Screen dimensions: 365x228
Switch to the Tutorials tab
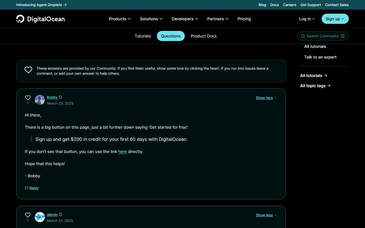tap(143, 36)
